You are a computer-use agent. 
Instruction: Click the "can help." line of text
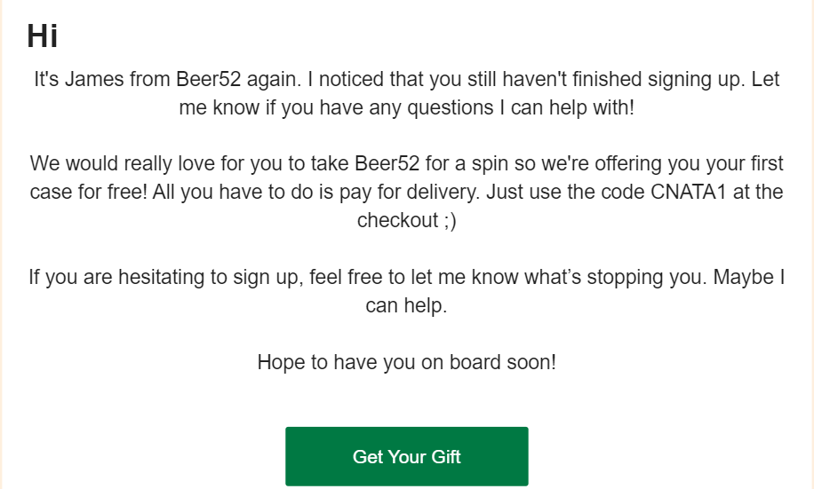tap(406, 305)
